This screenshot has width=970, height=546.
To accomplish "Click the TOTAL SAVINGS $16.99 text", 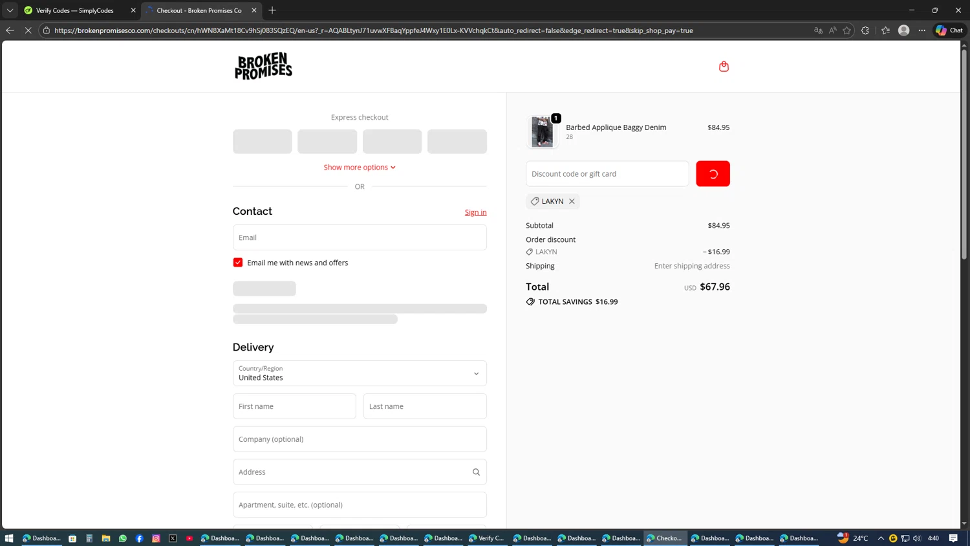I will click(x=577, y=302).
